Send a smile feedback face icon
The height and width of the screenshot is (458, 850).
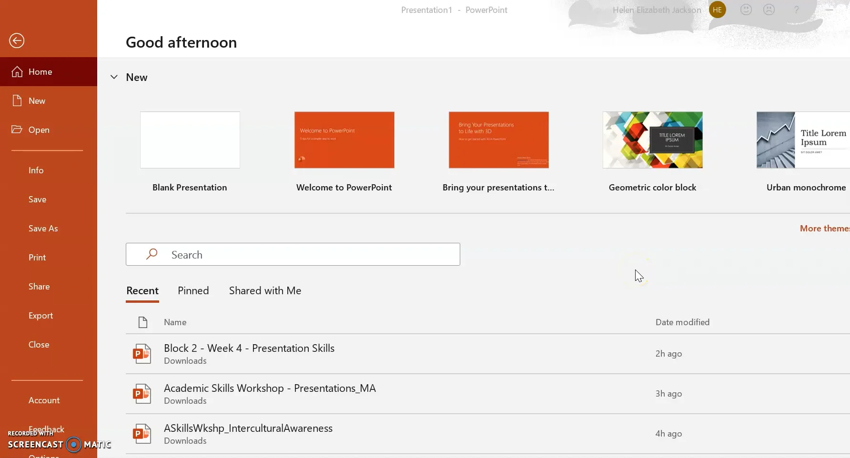click(746, 10)
